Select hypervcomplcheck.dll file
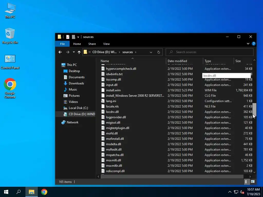The height and width of the screenshot is (197, 263). (x=121, y=69)
